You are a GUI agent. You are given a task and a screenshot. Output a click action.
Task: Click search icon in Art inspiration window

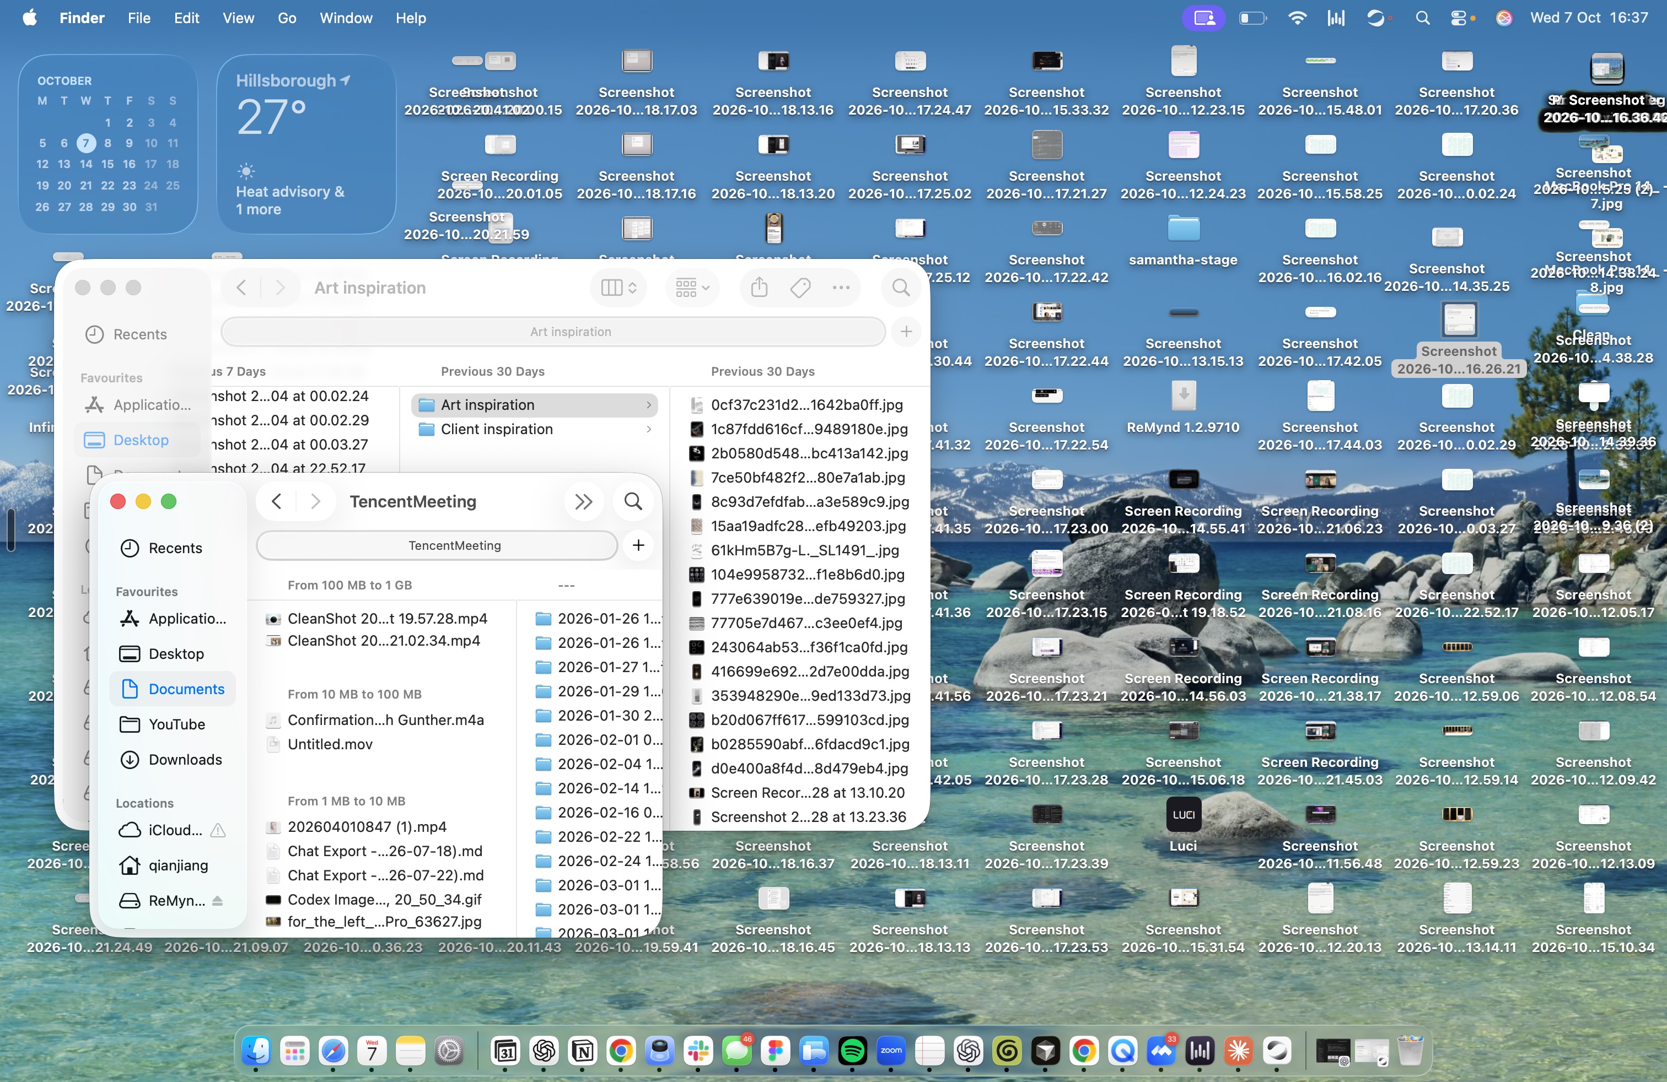[x=901, y=288]
